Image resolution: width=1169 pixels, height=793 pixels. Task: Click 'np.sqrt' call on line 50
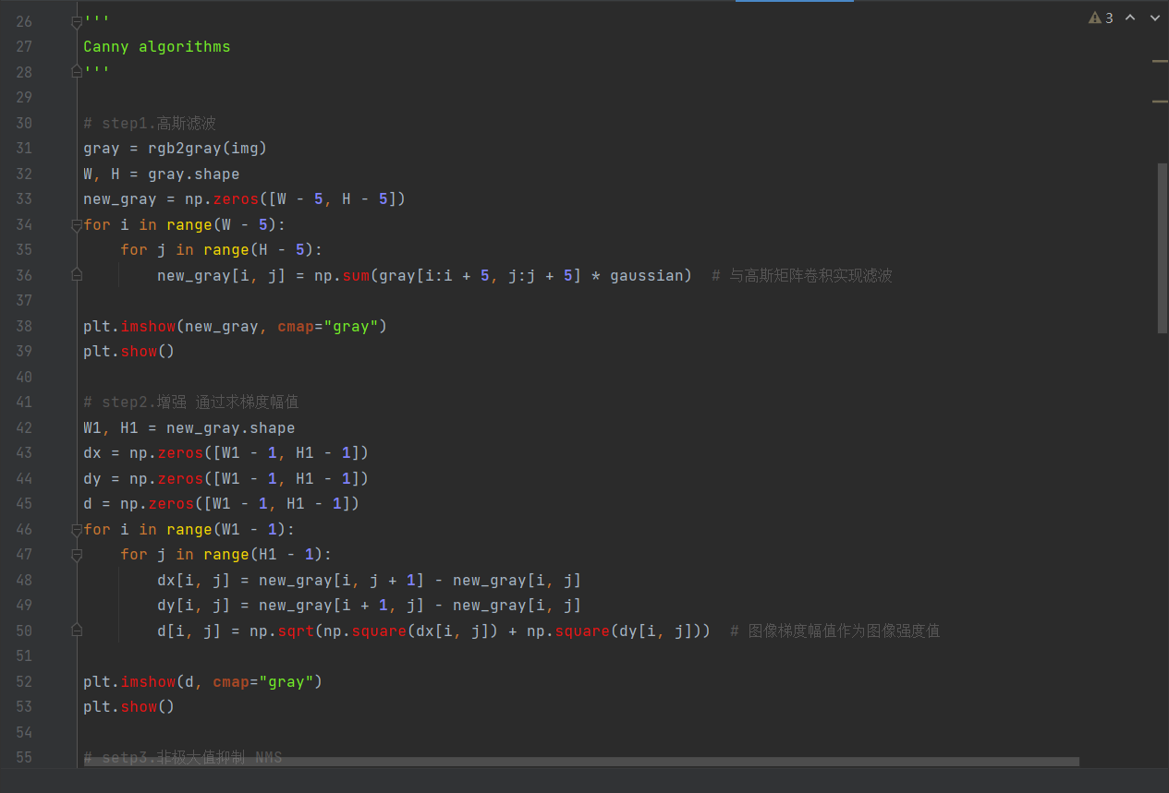click(x=282, y=631)
